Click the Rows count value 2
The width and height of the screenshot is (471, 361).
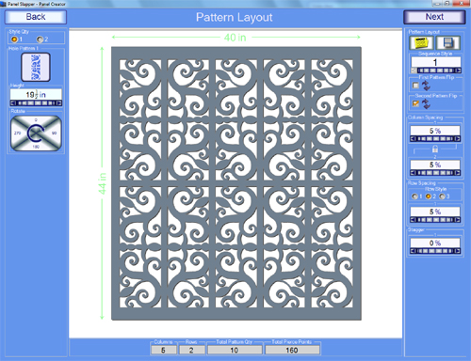click(x=191, y=350)
